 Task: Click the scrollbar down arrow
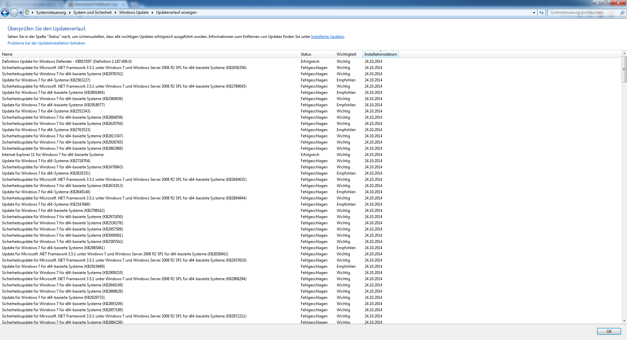(624, 321)
